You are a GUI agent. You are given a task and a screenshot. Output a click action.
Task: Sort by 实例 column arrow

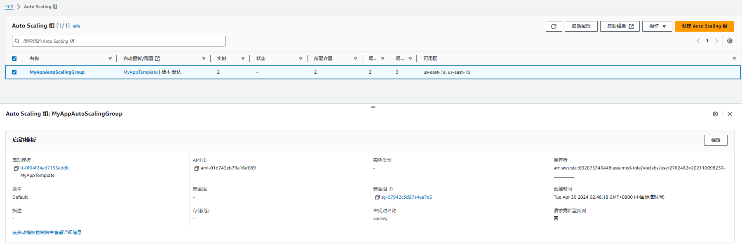pos(243,58)
